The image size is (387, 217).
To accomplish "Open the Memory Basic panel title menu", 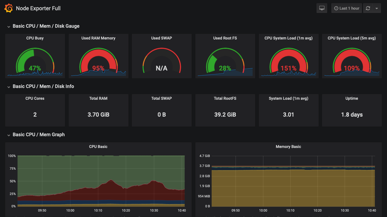I will [289, 146].
